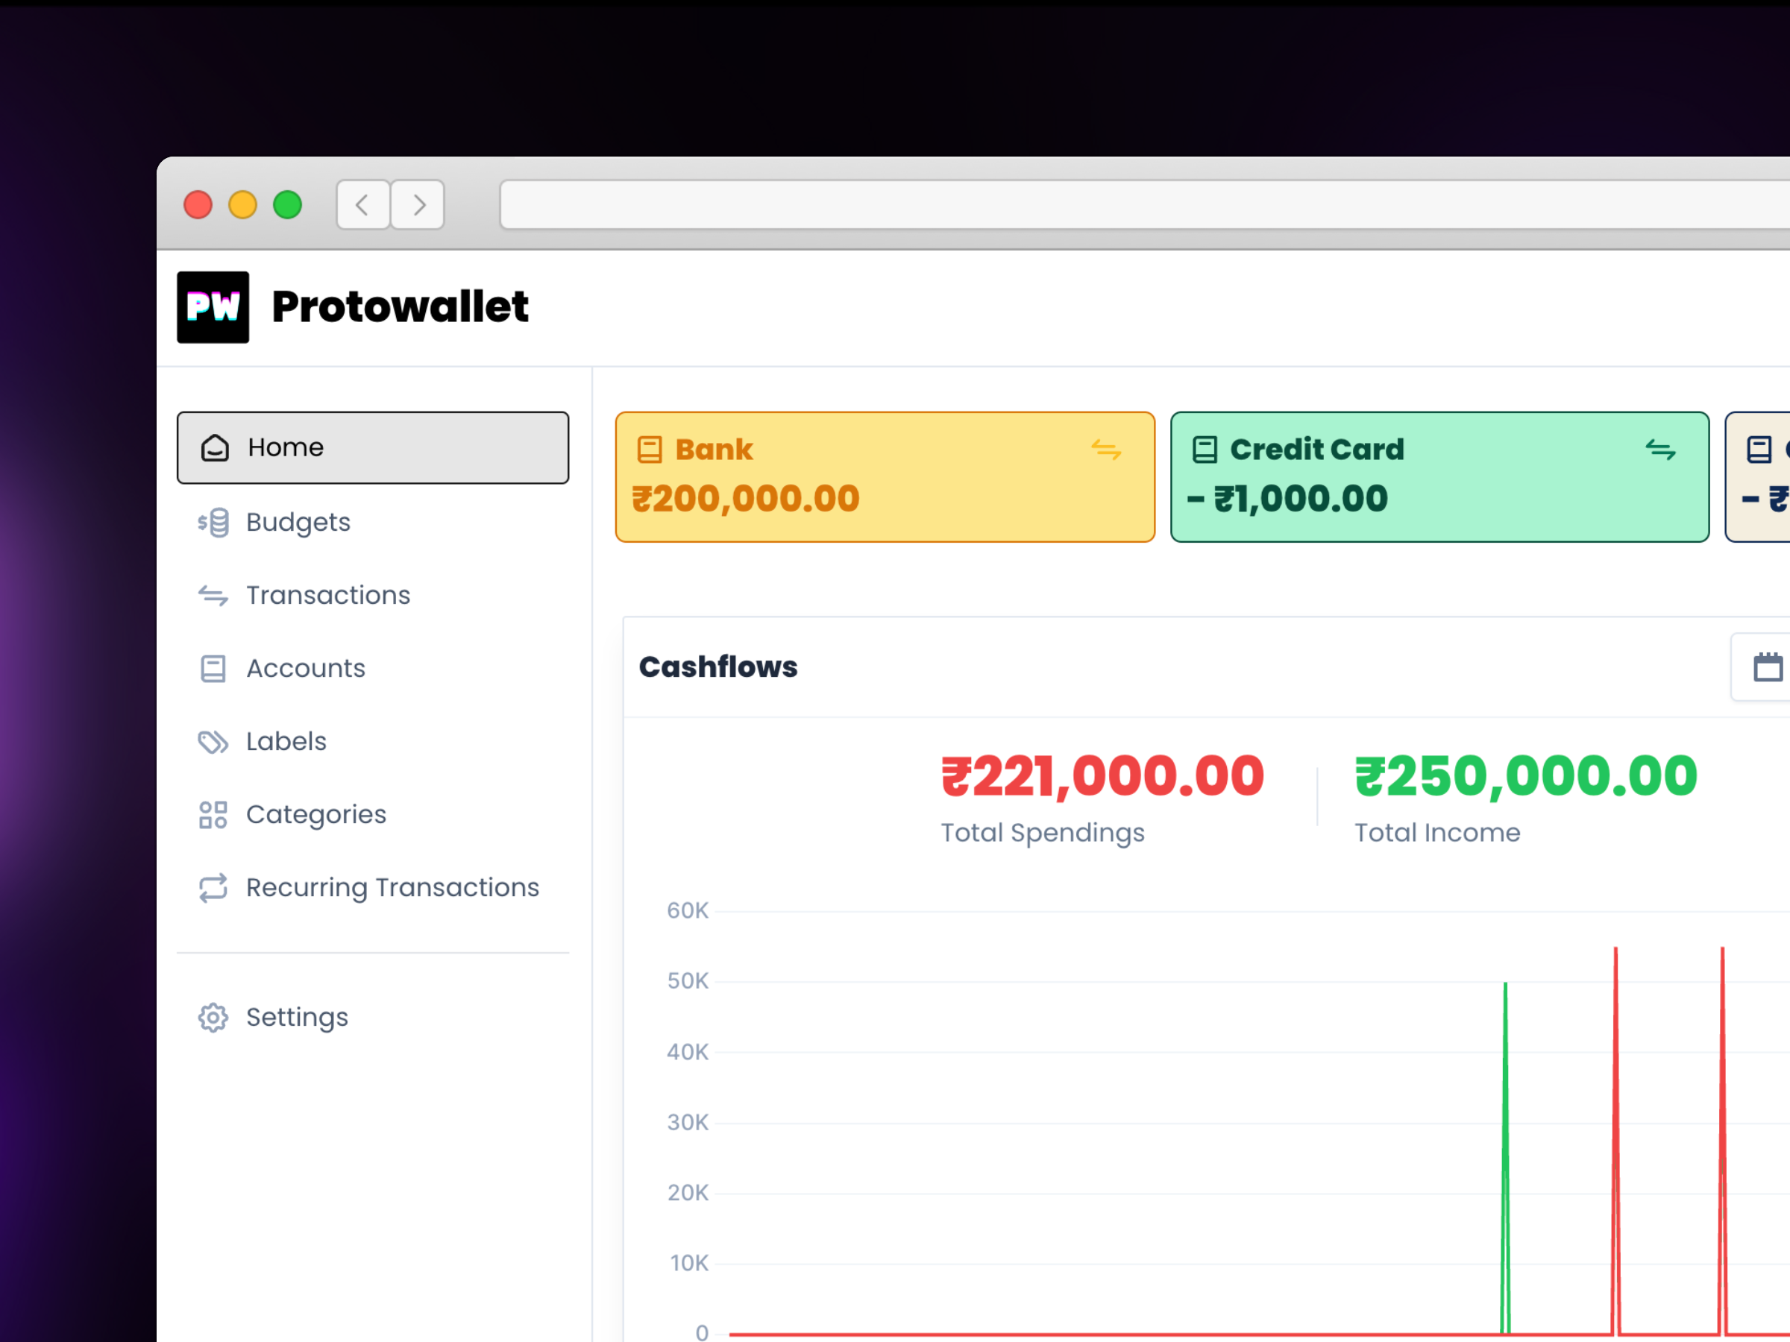
Task: Click the browser forward arrow
Action: [418, 205]
